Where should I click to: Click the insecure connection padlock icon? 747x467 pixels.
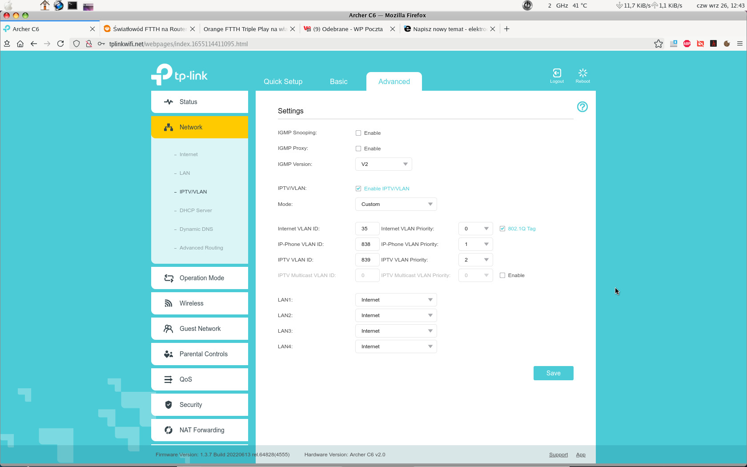[x=89, y=44]
